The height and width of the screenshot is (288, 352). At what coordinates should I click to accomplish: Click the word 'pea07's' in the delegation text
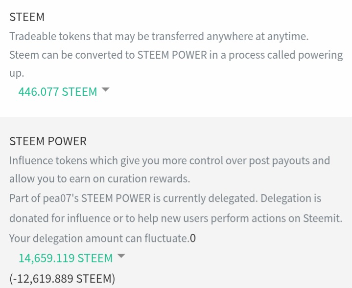pyautogui.click(x=61, y=199)
